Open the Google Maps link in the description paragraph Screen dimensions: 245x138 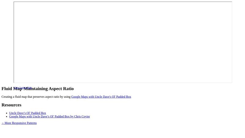(x=101, y=97)
